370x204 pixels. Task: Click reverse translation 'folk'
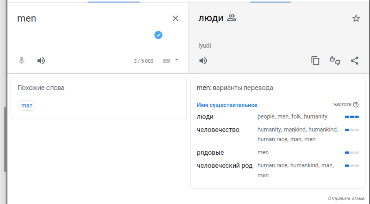tap(297, 116)
